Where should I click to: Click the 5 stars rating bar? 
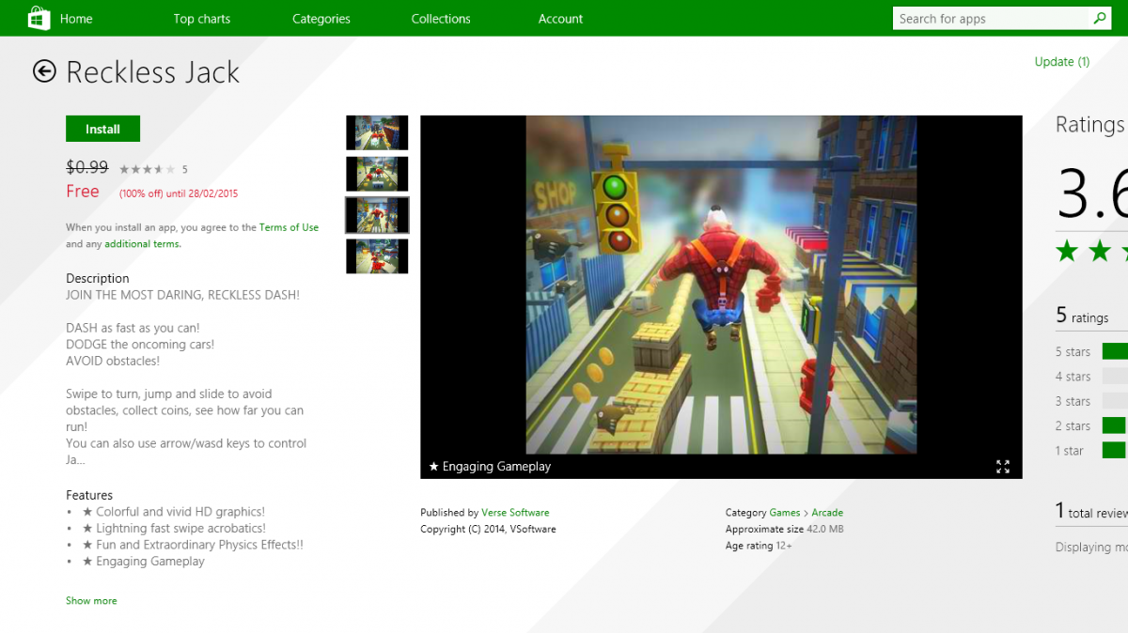pos(1114,351)
